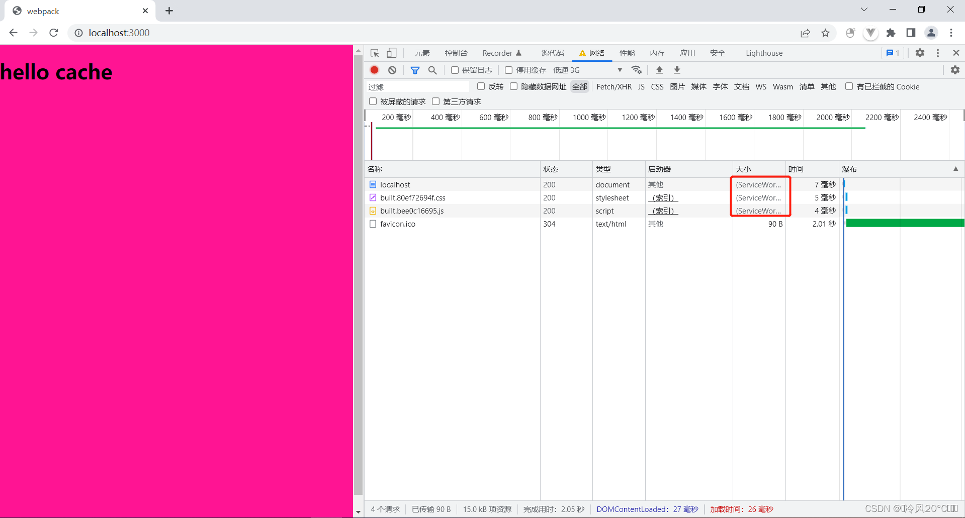
Task: Click the 瀑布 column sort arrow
Action: [x=956, y=169]
